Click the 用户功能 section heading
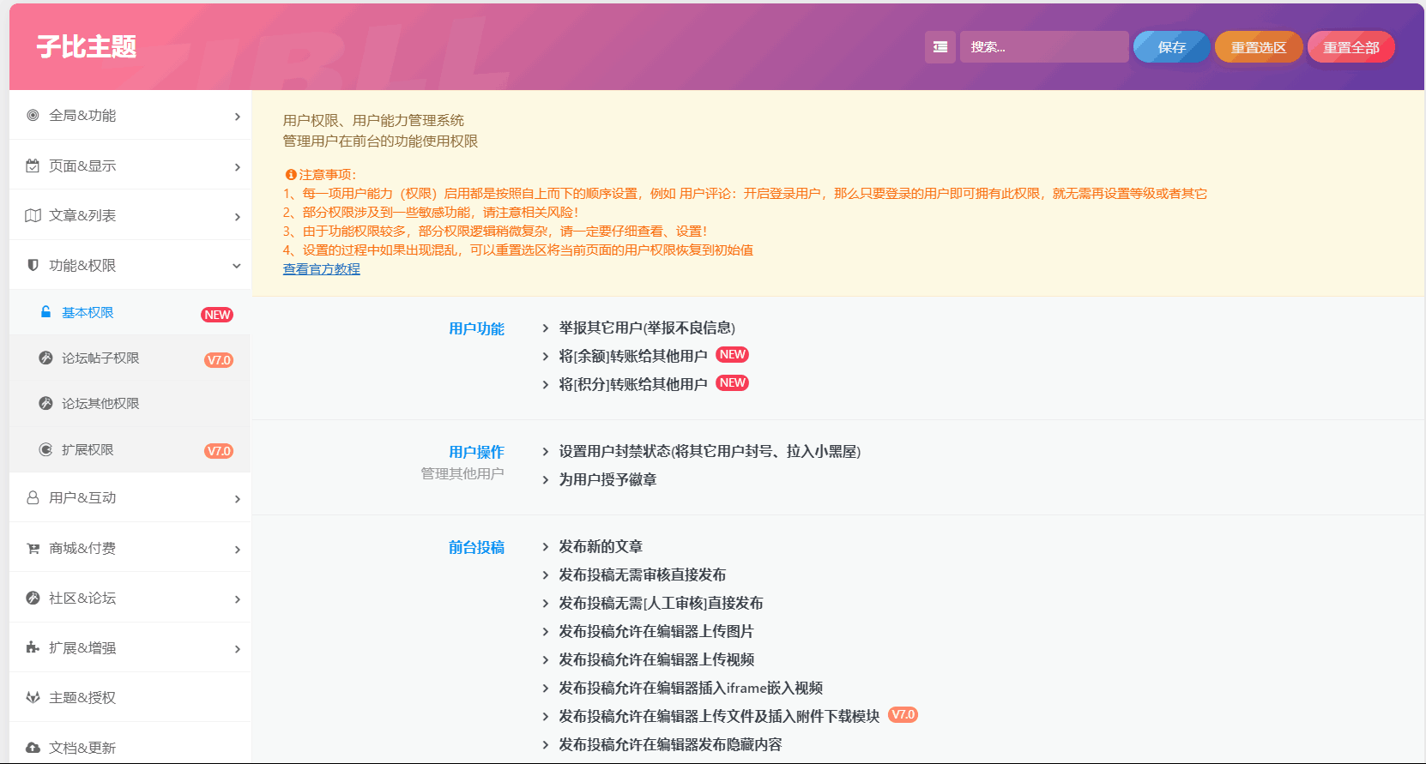The image size is (1426, 764). (x=476, y=328)
